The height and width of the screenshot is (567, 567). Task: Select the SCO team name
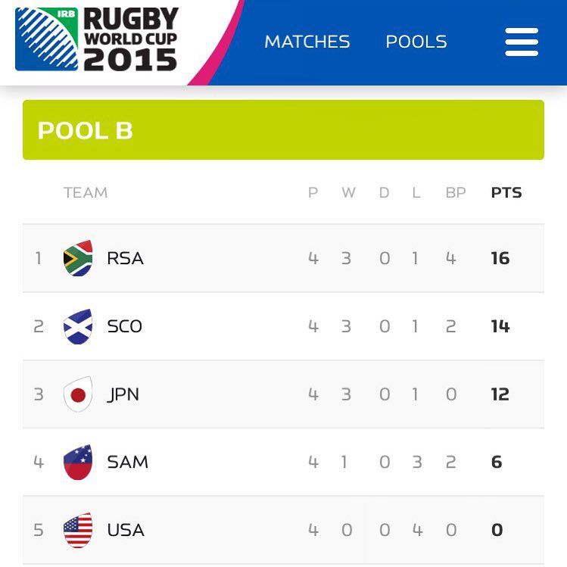click(x=125, y=326)
